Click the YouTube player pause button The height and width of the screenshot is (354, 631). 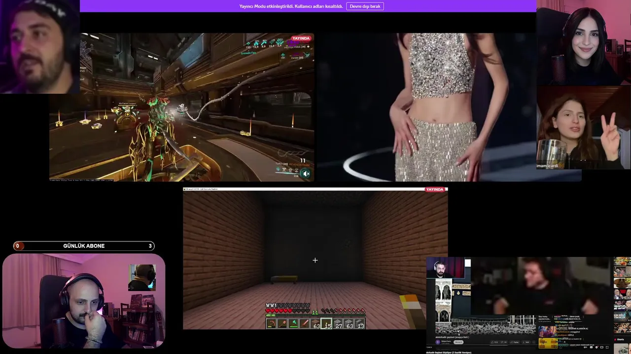coord(440,331)
